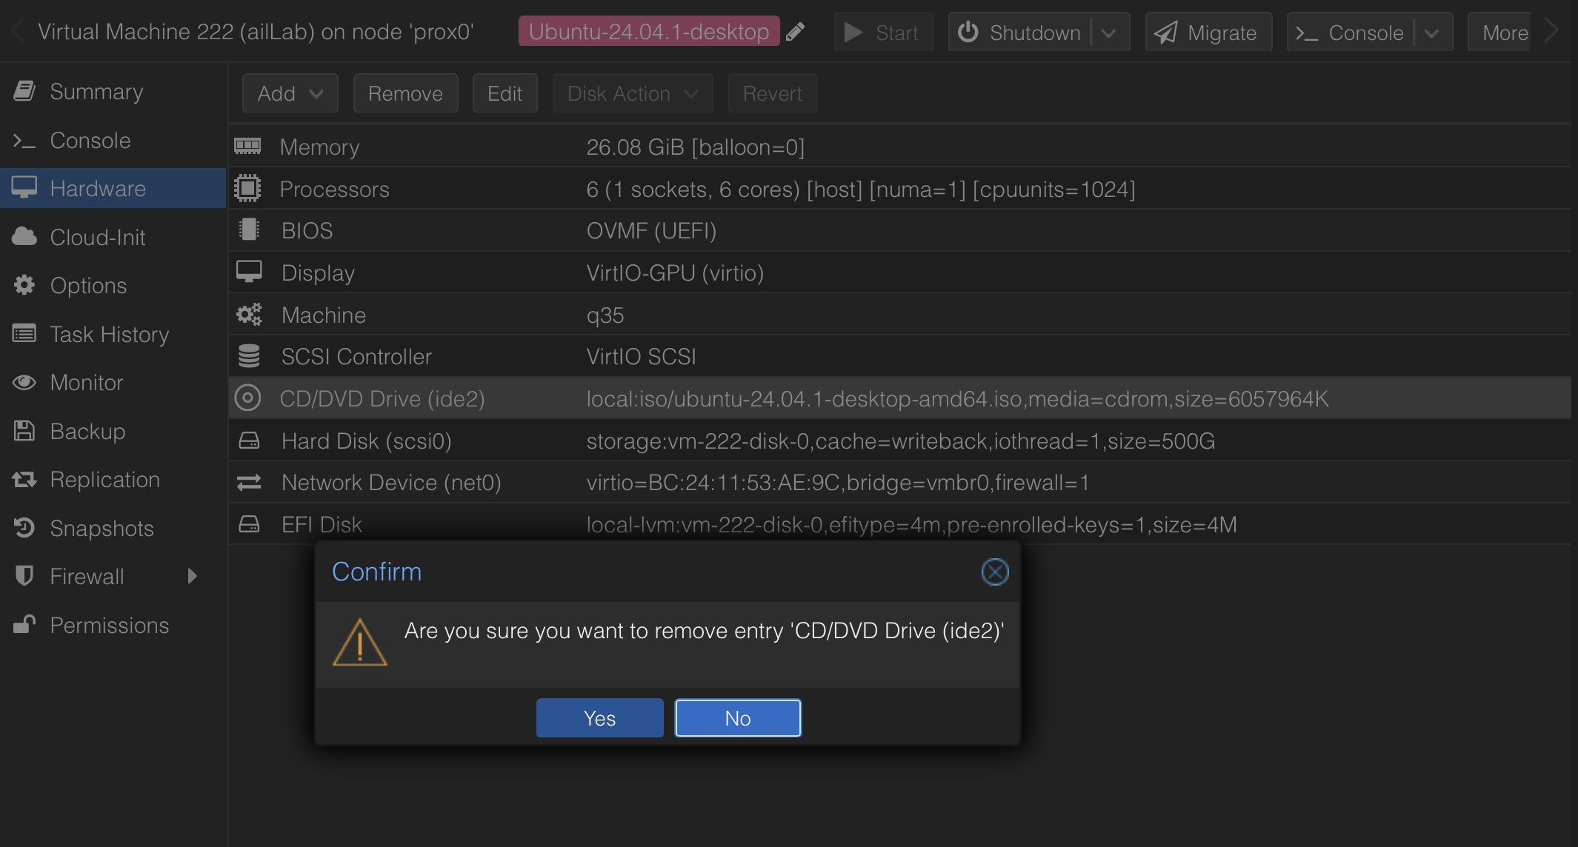Click the Memory row RAM icon
Screen dimensions: 1578x847
pyautogui.click(x=247, y=147)
